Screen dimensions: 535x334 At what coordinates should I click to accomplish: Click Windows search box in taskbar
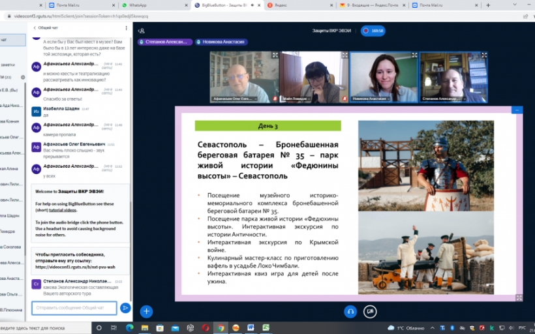coord(46,328)
